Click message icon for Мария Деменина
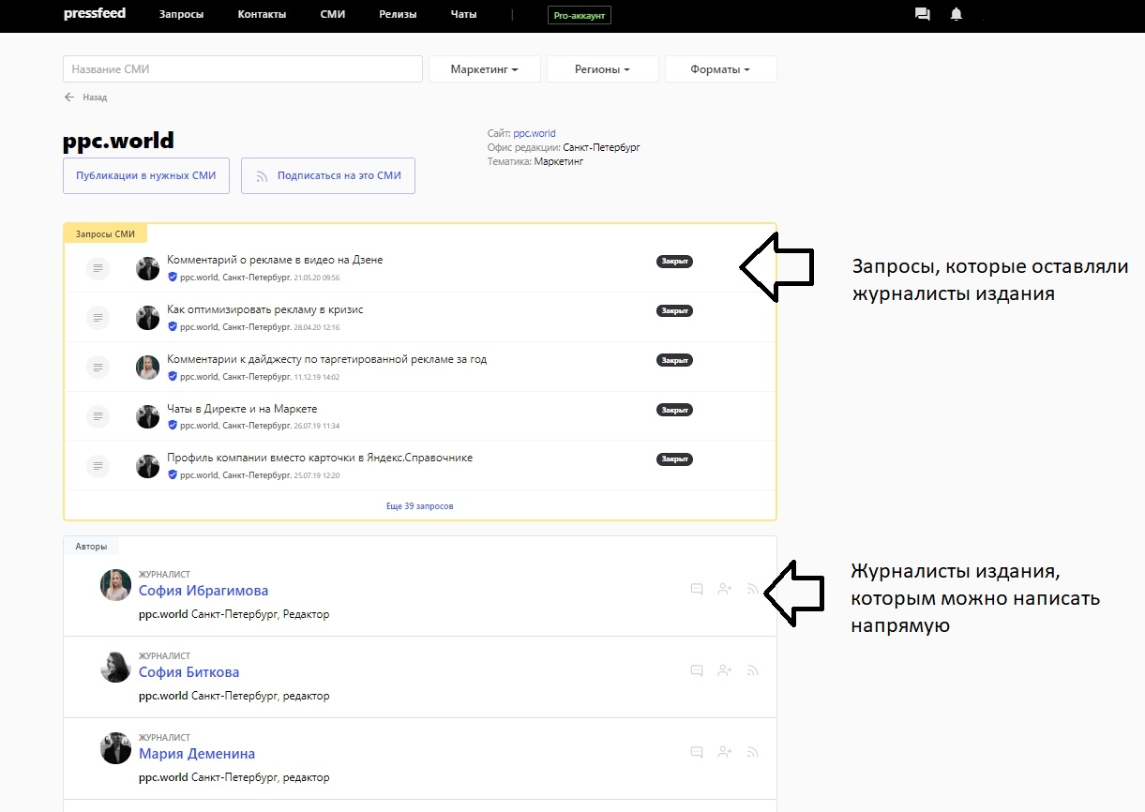Viewport: 1145px width, 812px height. (x=697, y=752)
